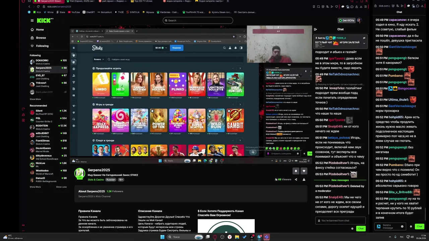Open recommended channel ROSHTEIN
The image size is (429, 241).
[x=48, y=127]
